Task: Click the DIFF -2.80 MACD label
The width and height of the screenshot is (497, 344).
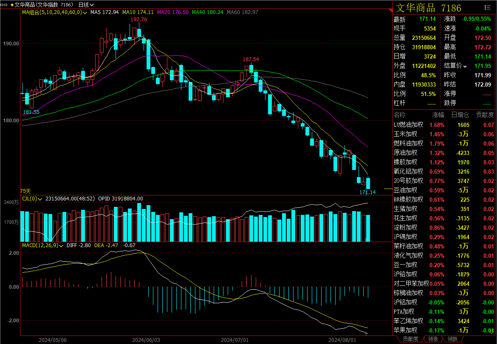Action: click(79, 245)
